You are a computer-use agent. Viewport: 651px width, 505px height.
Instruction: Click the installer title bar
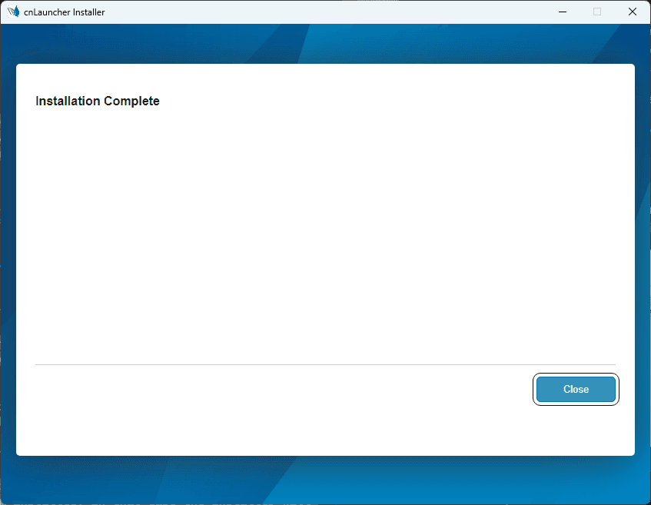click(307, 12)
